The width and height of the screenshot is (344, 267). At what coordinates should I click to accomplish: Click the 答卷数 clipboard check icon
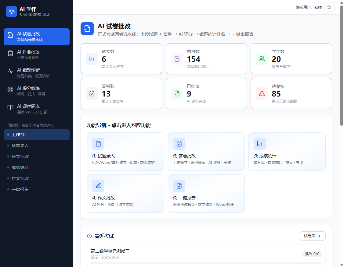(x=92, y=93)
